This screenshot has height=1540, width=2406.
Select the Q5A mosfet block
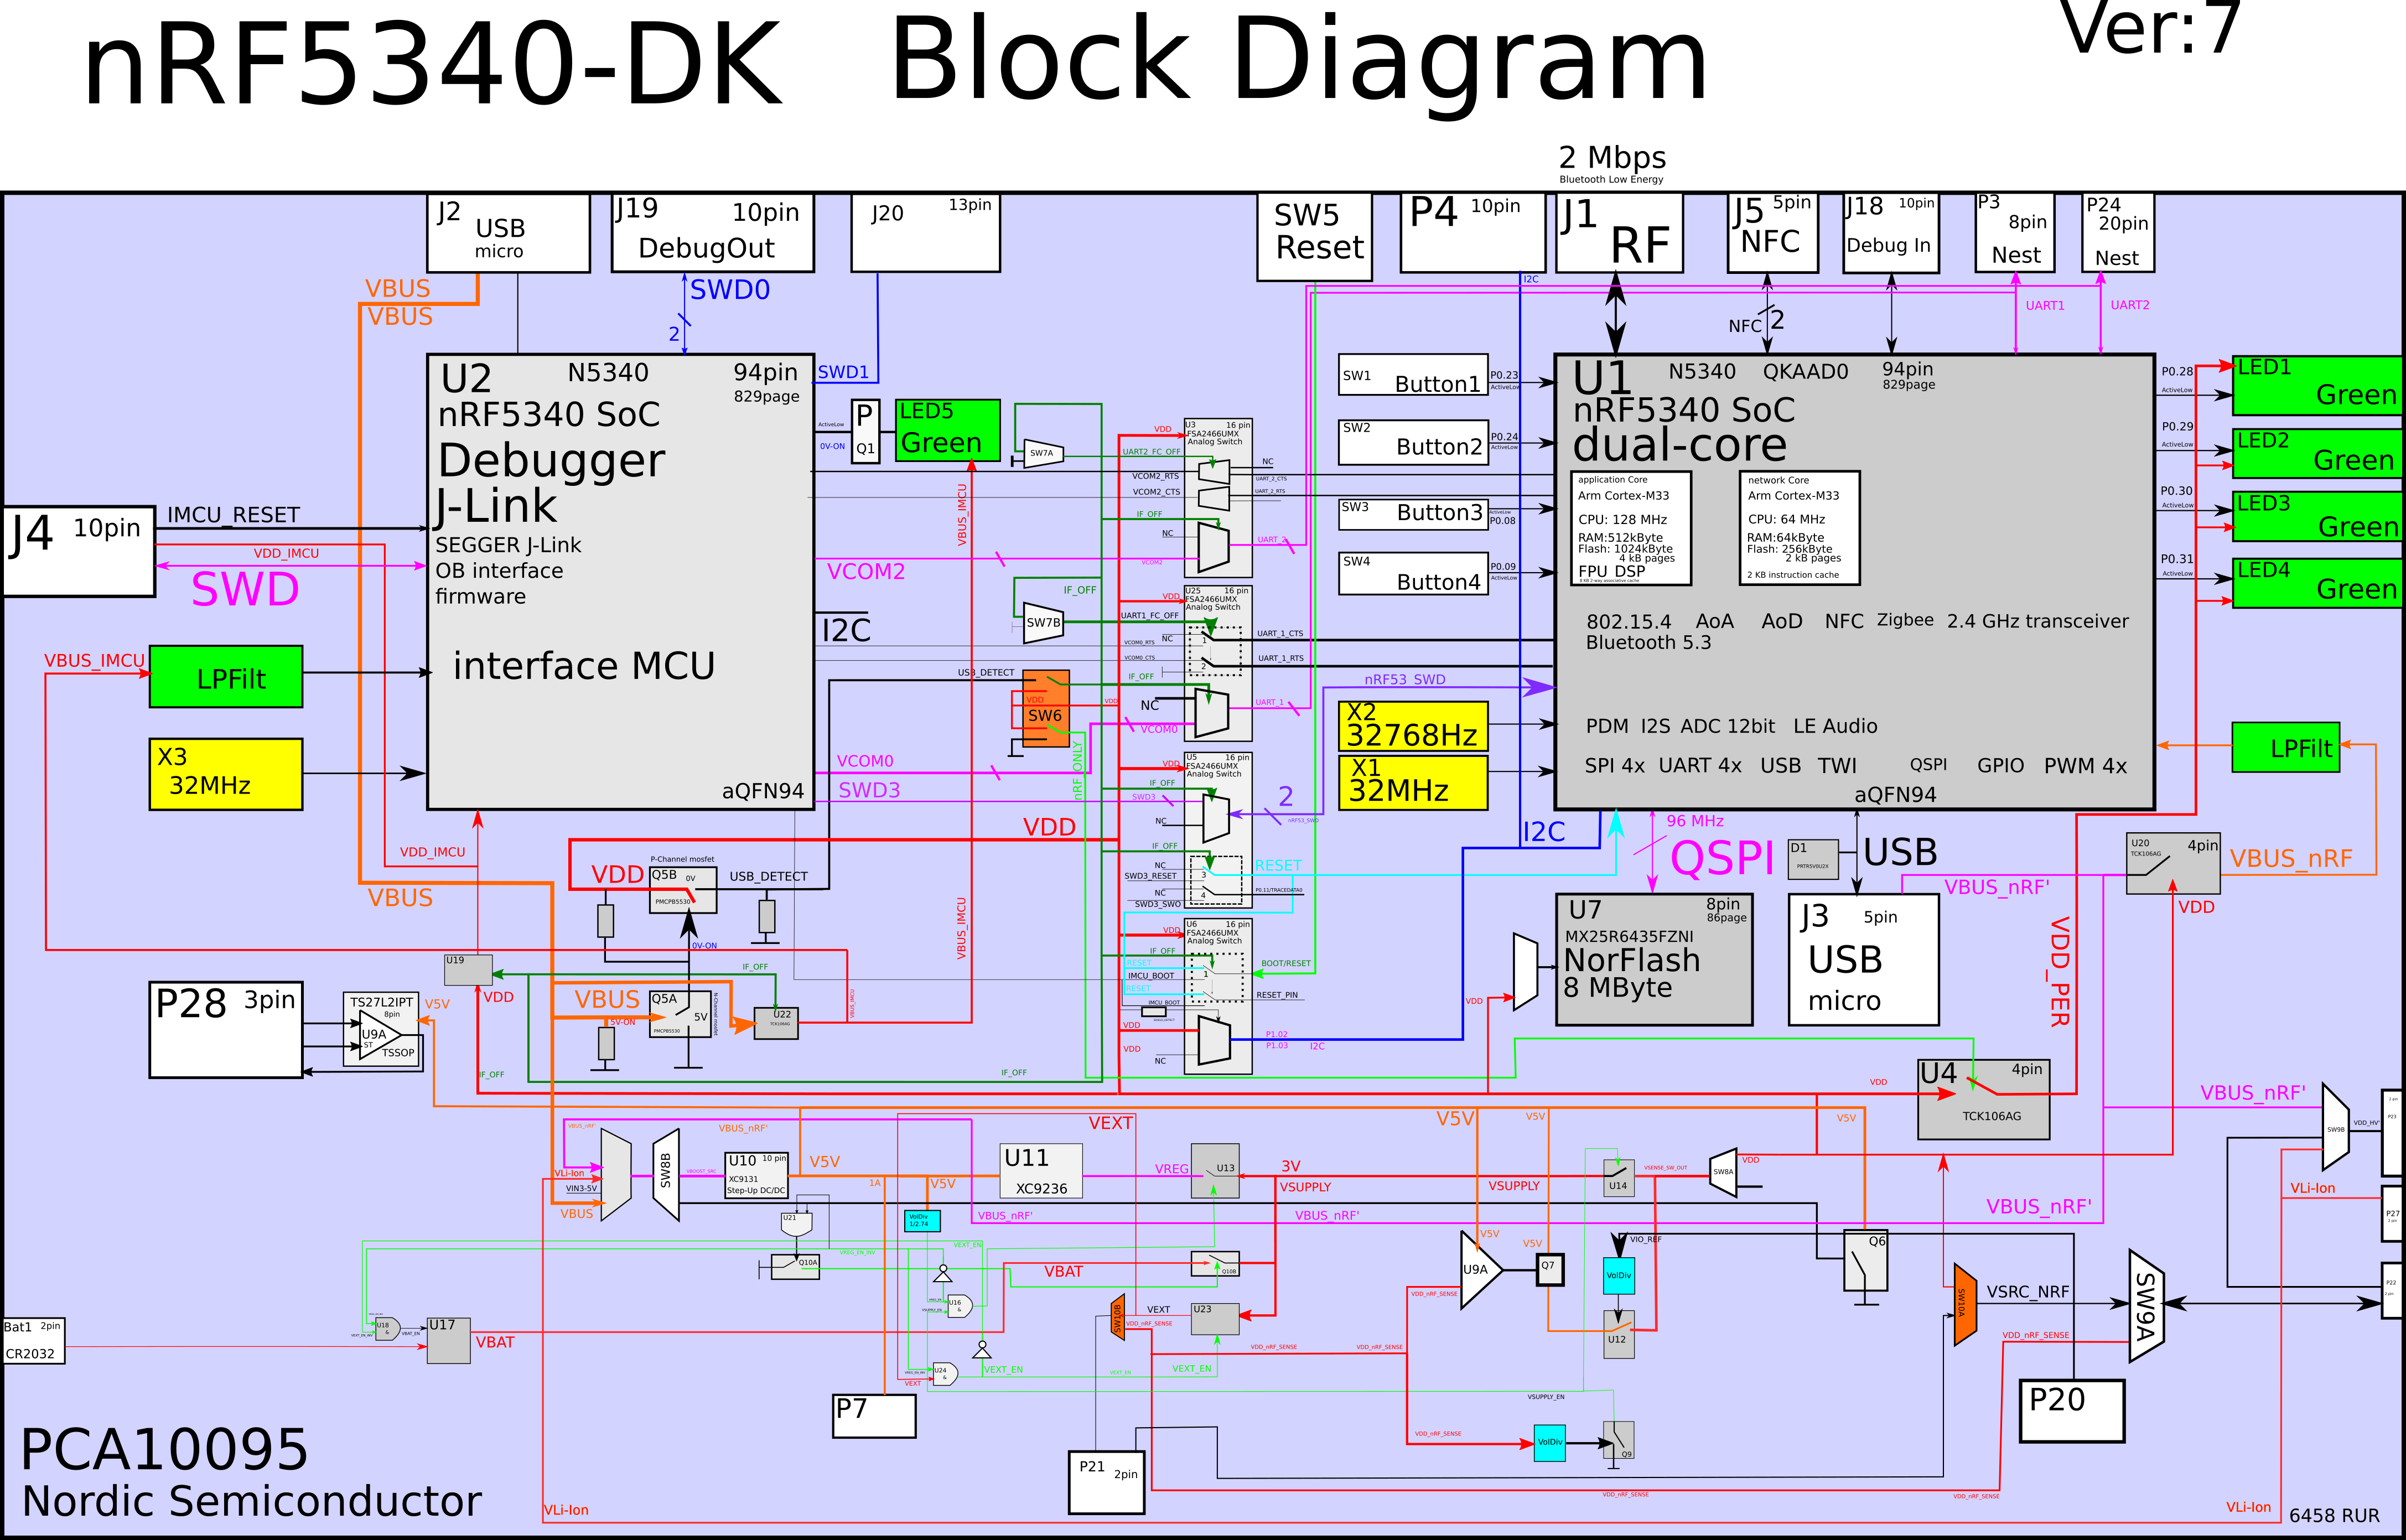tap(680, 1014)
